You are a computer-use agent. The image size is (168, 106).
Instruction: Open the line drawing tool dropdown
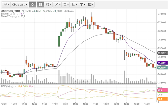point(58,4)
